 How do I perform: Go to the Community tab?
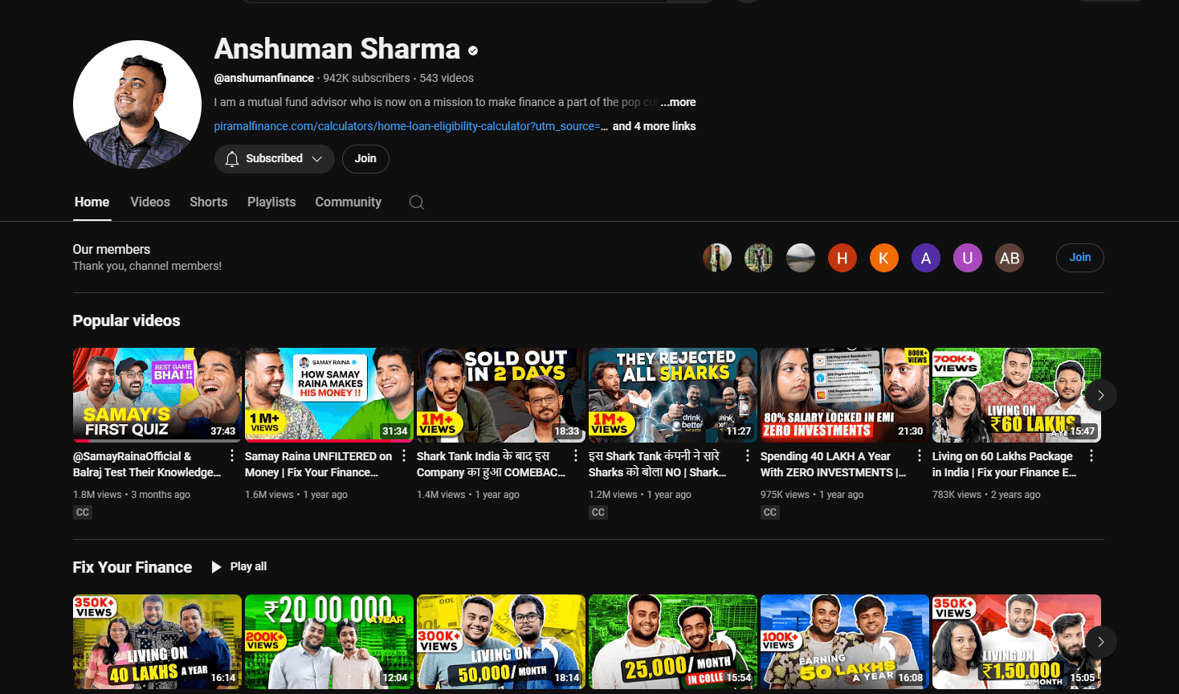349,202
